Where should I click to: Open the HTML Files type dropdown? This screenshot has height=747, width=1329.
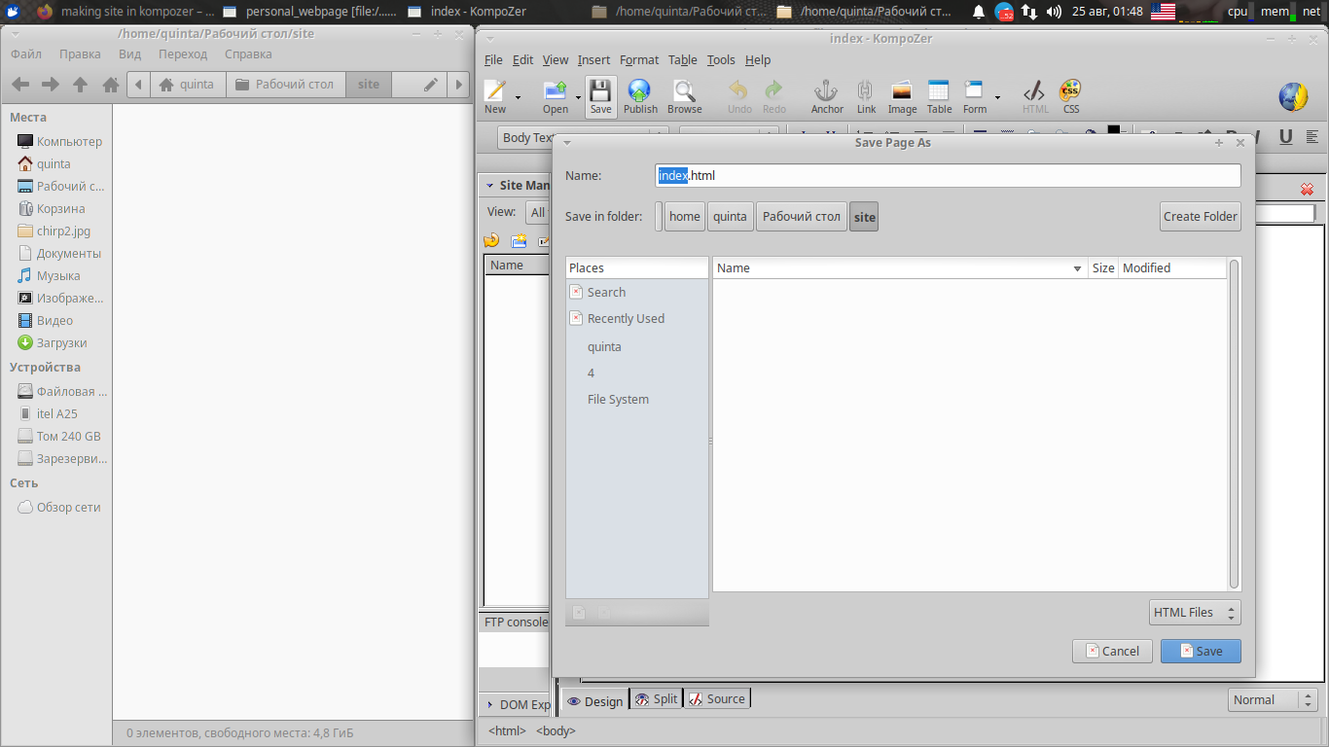pyautogui.click(x=1194, y=613)
